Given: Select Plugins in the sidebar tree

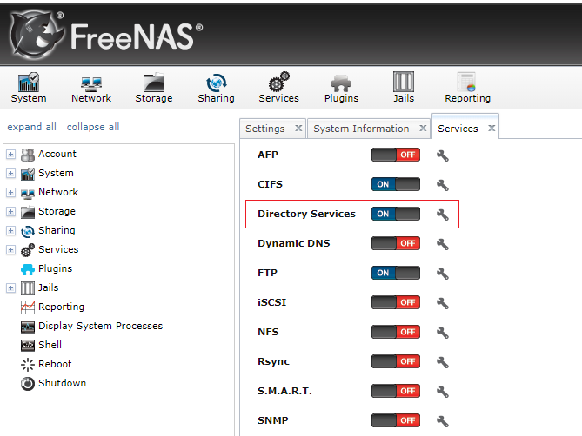Looking at the screenshot, I should click(55, 269).
